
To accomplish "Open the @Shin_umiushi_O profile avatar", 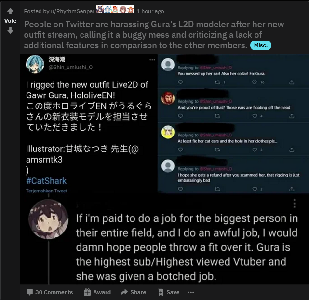I will (x=35, y=64).
